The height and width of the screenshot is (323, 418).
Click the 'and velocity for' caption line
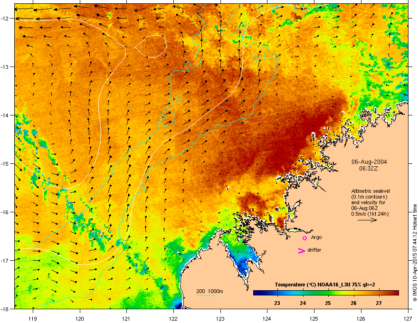pyautogui.click(x=368, y=202)
